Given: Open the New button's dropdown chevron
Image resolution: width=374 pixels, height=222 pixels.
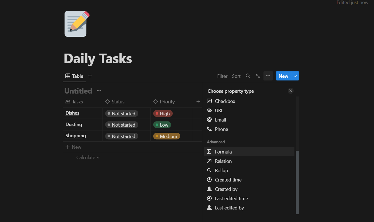Looking at the screenshot, I should coord(295,76).
